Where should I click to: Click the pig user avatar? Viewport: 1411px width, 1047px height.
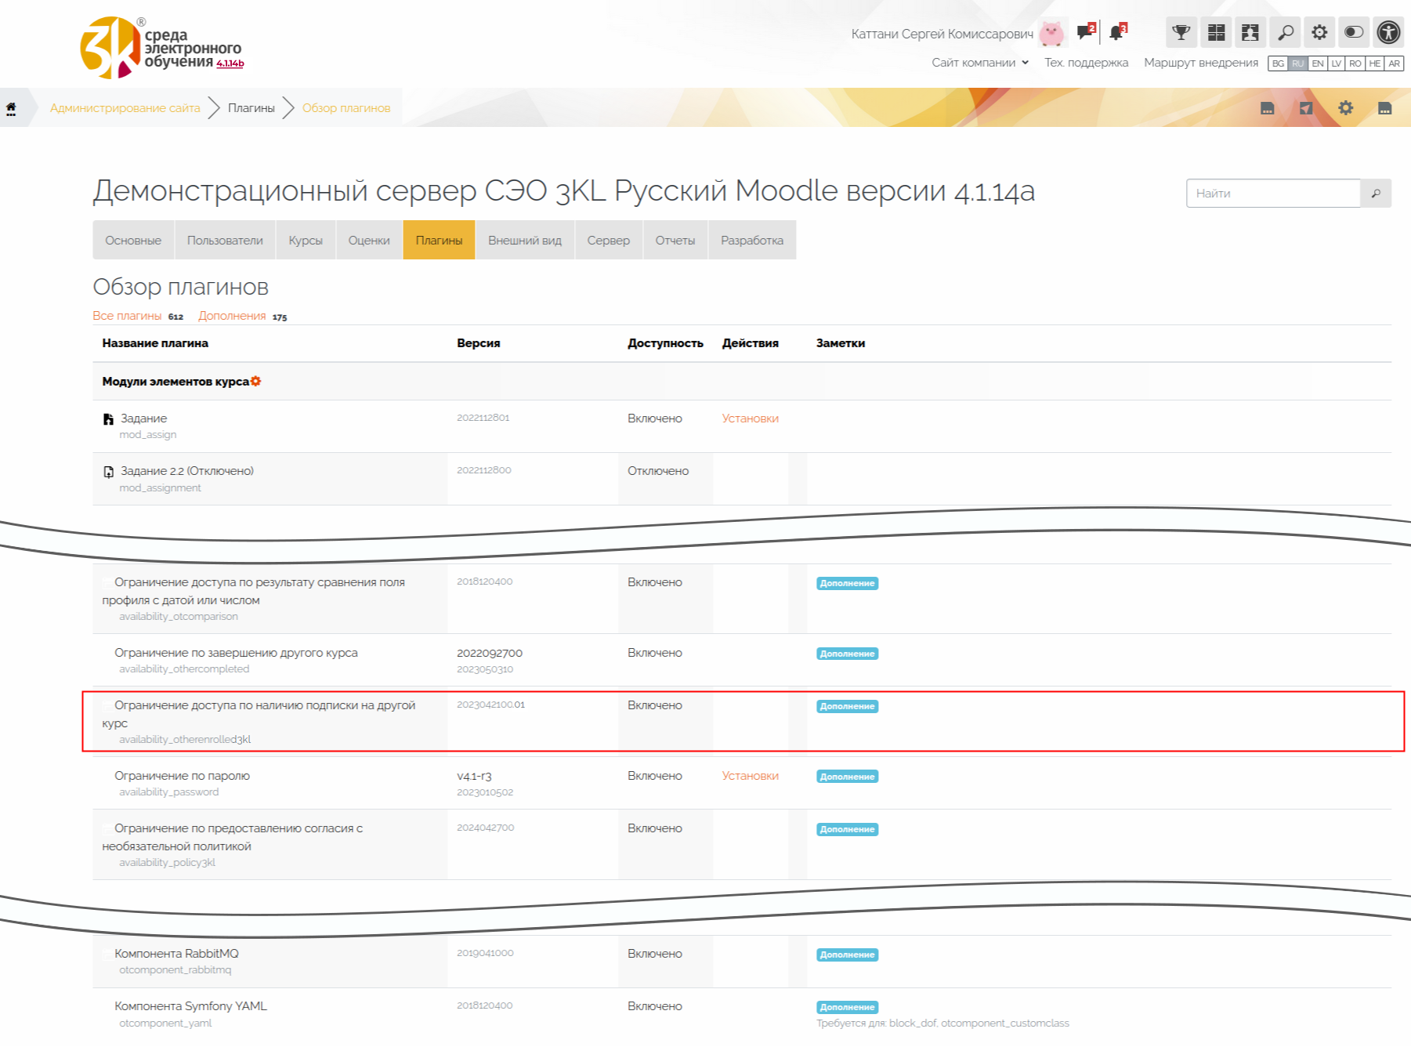1051,34
